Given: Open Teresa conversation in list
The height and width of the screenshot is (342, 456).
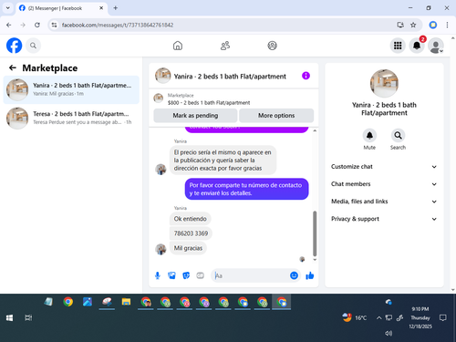Looking at the screenshot, I should tap(71, 118).
